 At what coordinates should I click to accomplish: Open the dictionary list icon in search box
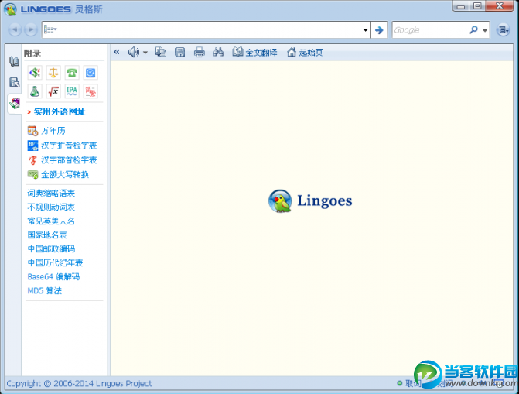pos(50,29)
